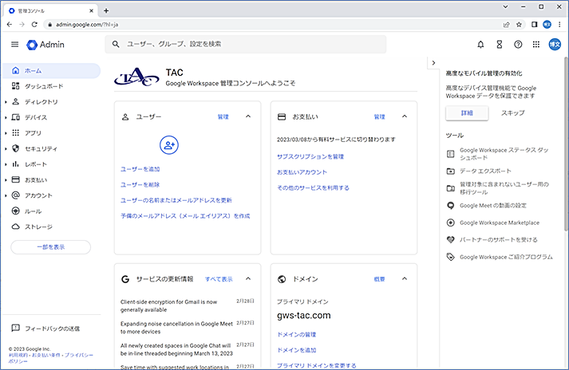Click the delete user link
Image resolution: width=569 pixels, height=370 pixels.
click(x=140, y=185)
